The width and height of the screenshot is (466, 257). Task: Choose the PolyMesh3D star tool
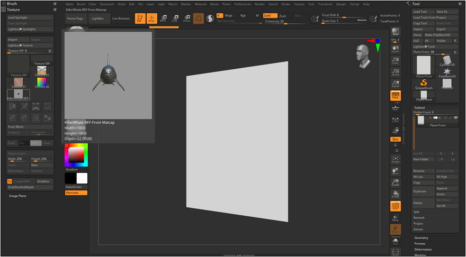(447, 71)
